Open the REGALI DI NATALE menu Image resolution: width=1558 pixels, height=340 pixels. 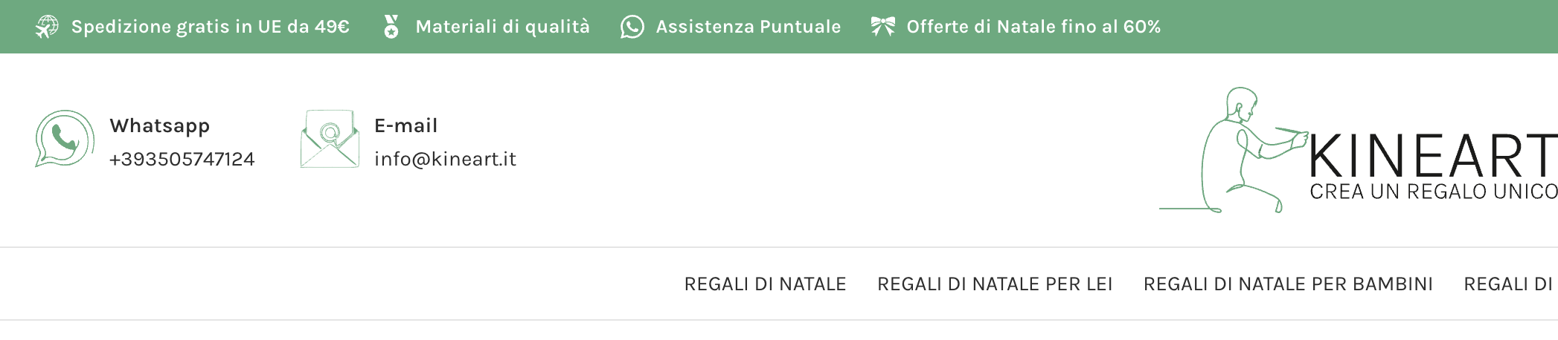(x=765, y=284)
